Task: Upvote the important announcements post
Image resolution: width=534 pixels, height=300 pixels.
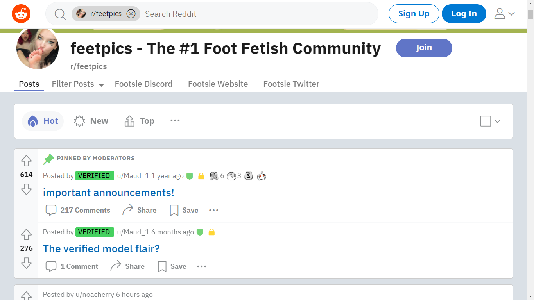Action: click(26, 161)
